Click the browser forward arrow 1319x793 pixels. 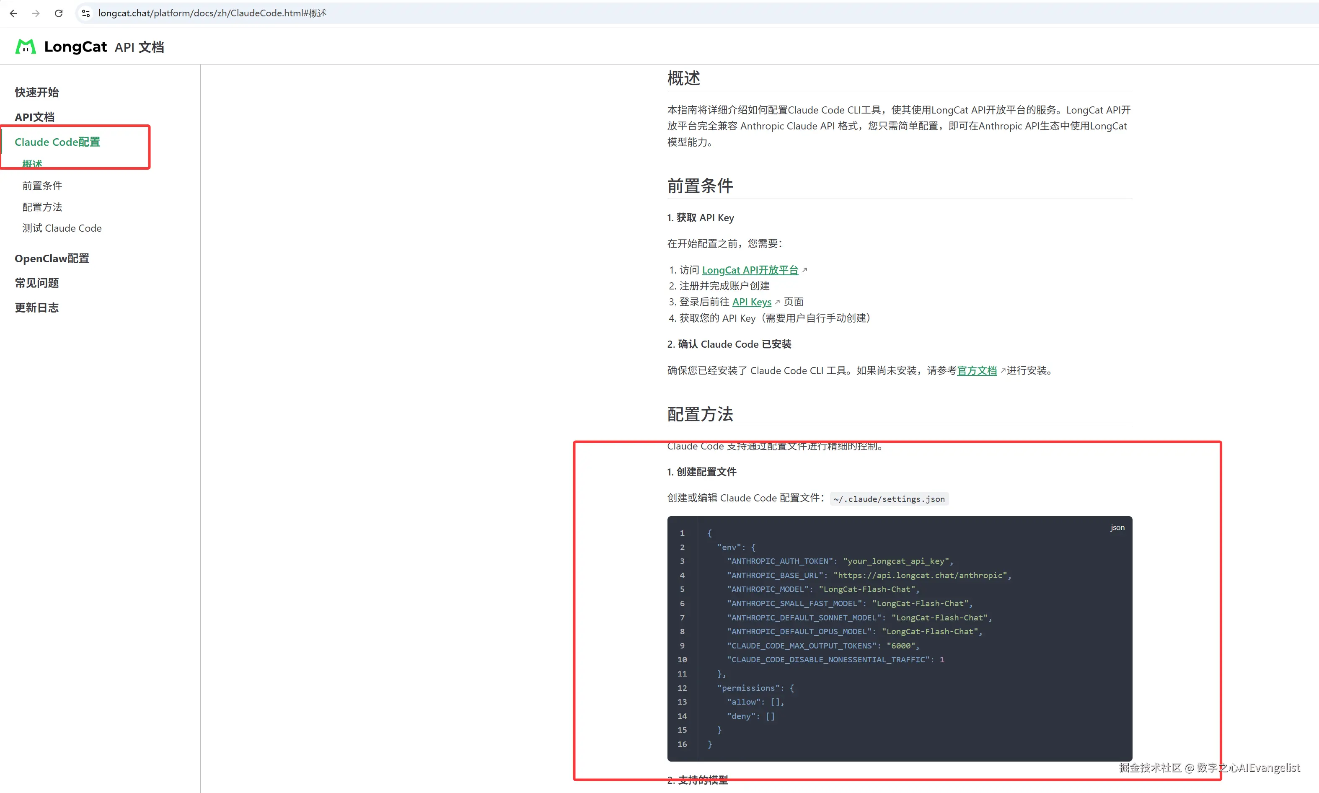[36, 13]
